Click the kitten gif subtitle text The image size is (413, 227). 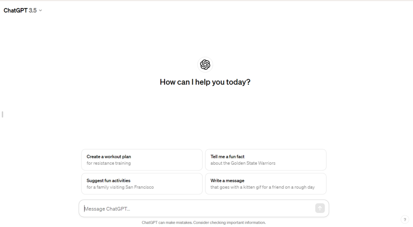click(x=263, y=187)
